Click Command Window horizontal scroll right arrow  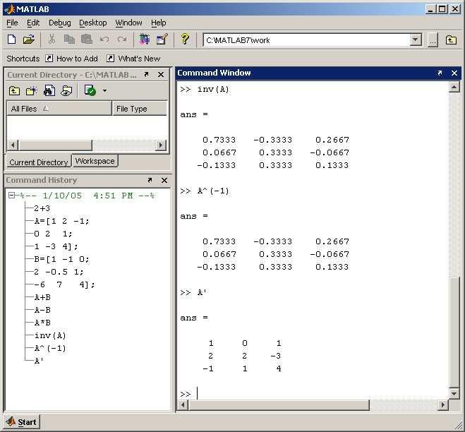pos(442,404)
